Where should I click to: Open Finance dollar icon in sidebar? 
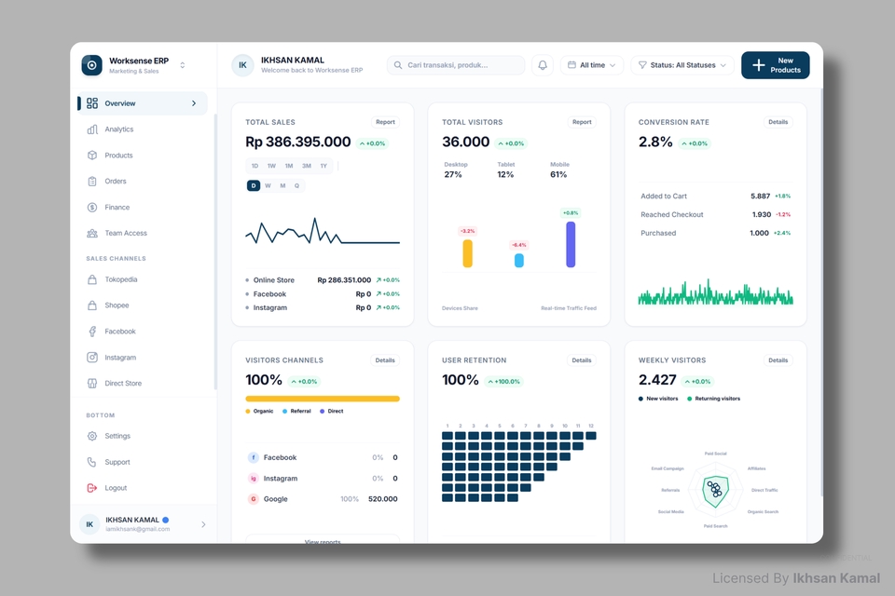click(92, 207)
